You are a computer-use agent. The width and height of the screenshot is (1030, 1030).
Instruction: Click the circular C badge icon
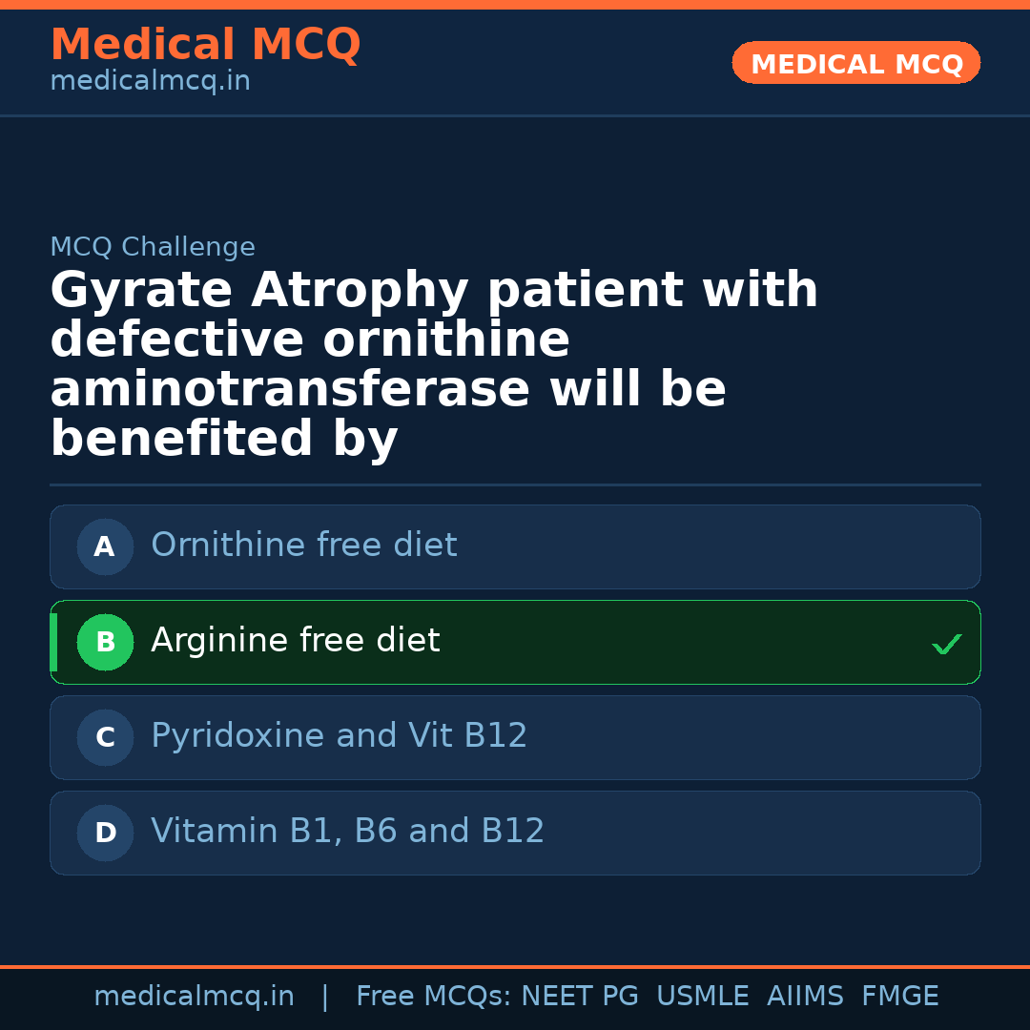[105, 737]
